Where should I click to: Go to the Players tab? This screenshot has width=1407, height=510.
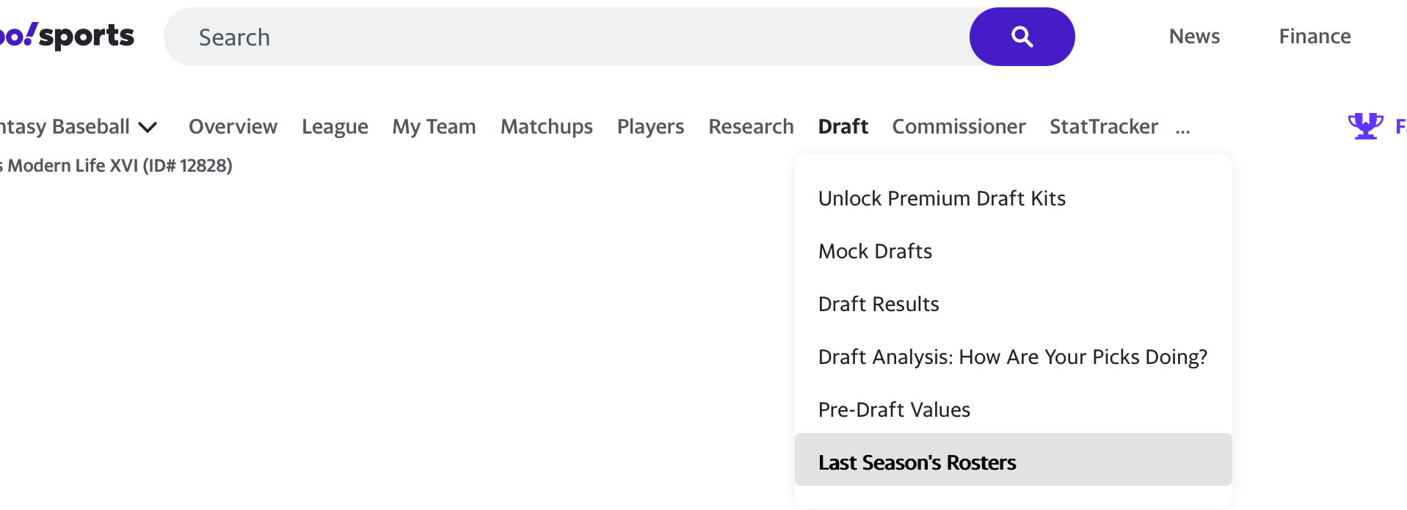point(650,127)
